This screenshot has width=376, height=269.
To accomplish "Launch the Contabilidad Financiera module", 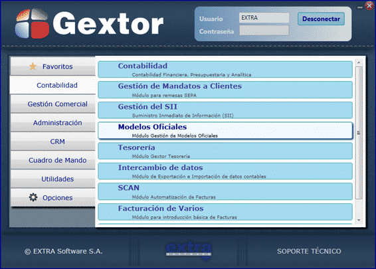I will (225, 69).
